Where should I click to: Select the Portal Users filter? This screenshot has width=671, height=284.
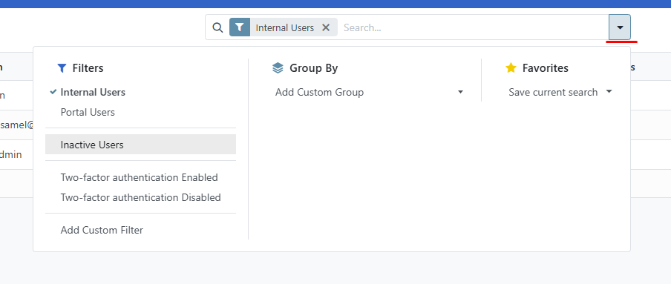click(x=140, y=112)
